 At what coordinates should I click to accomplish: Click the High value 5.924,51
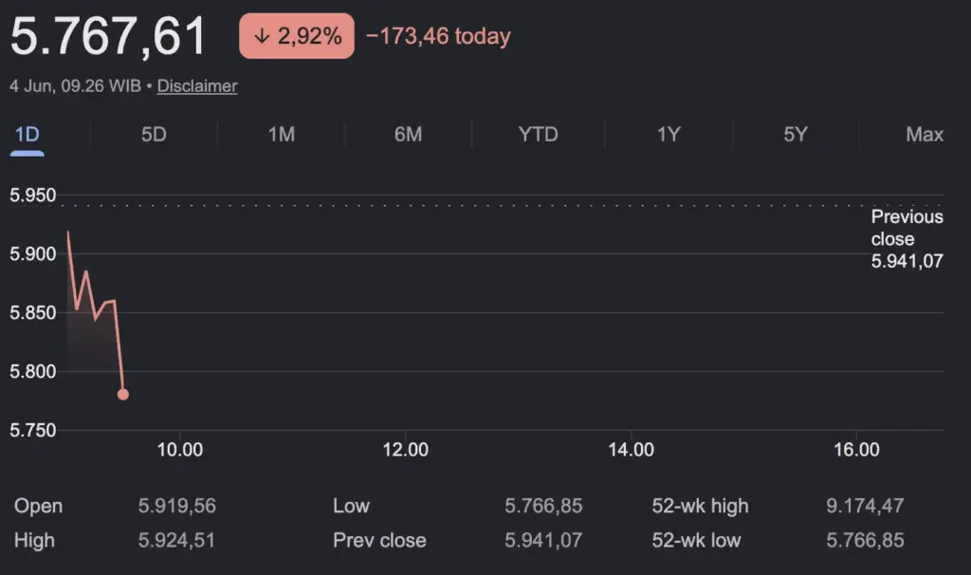176,540
